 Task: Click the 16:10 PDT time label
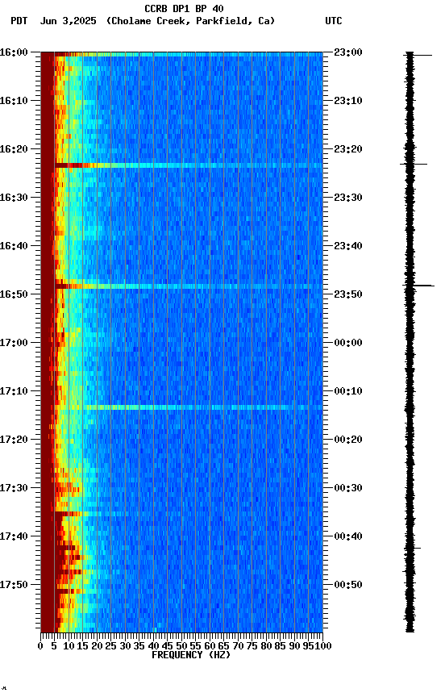click(x=14, y=101)
